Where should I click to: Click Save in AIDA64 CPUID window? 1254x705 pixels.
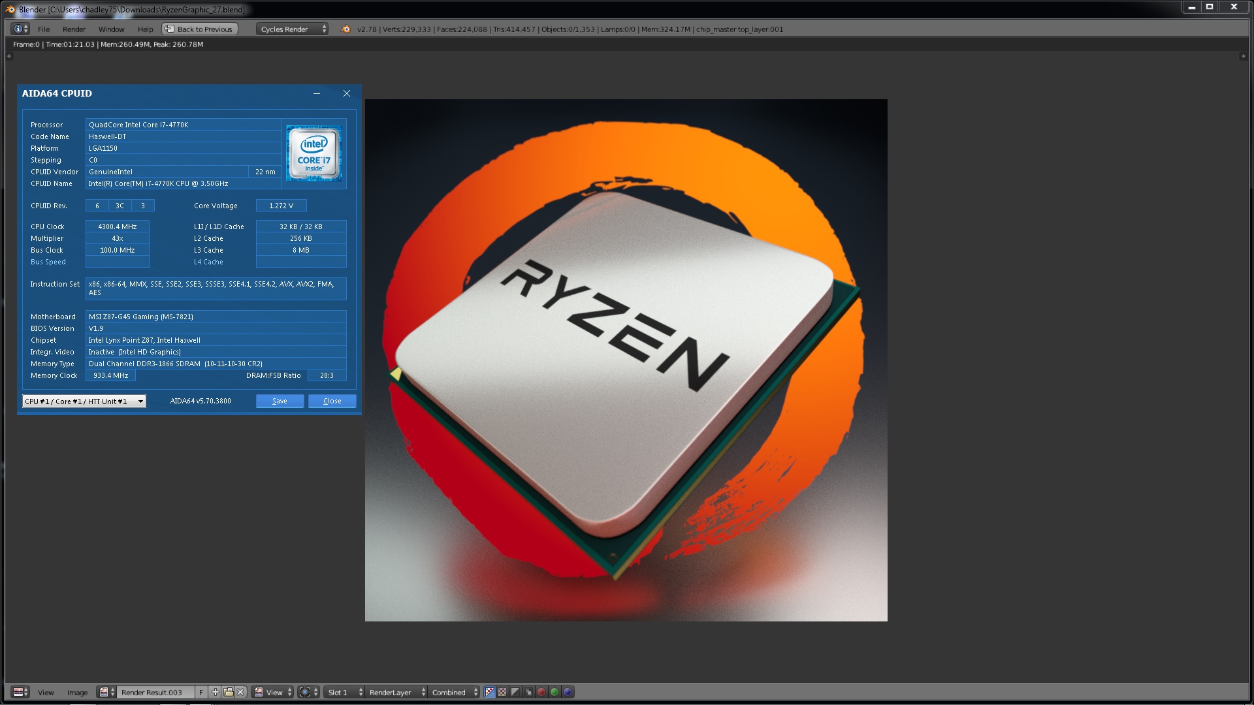280,401
